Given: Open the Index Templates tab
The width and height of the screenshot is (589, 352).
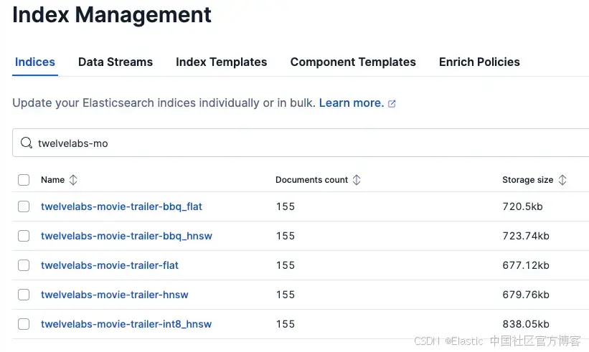Looking at the screenshot, I should coord(221,62).
